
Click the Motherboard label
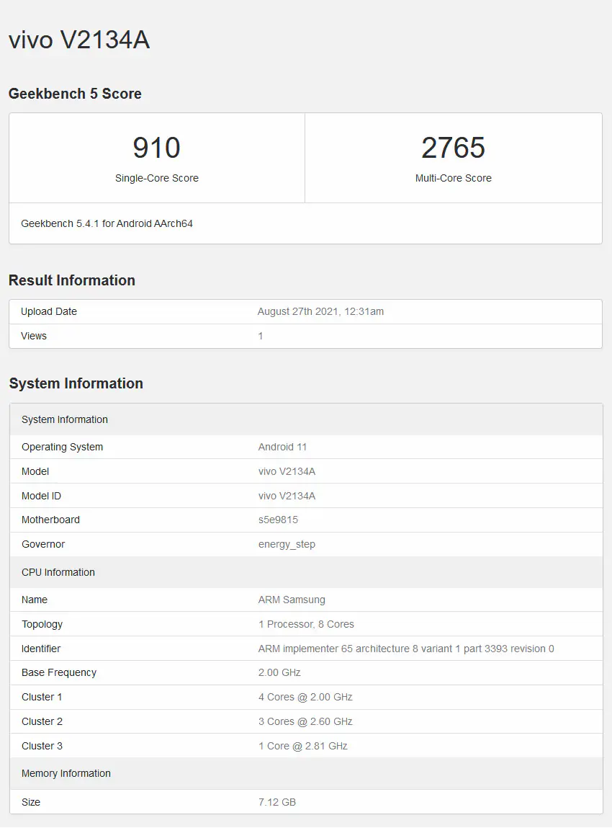click(x=50, y=520)
